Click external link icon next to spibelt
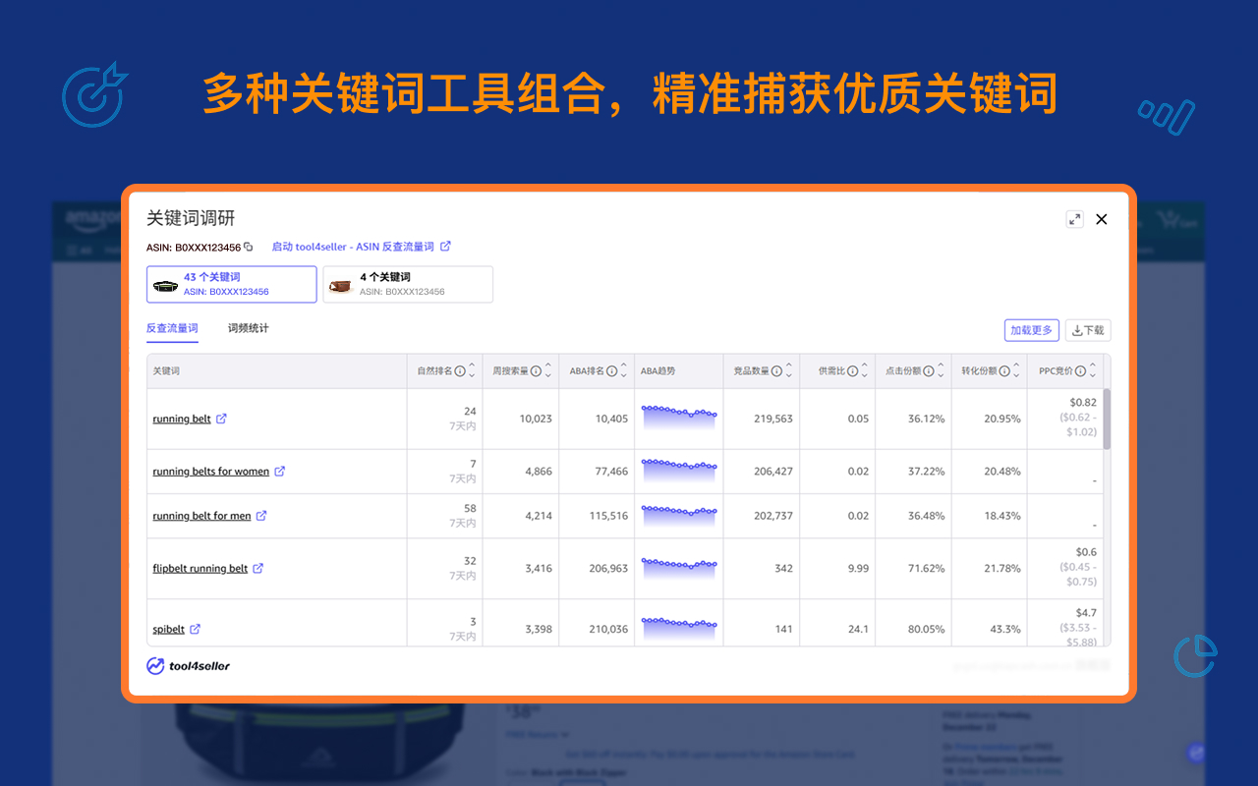Image resolution: width=1258 pixels, height=786 pixels. pos(196,628)
